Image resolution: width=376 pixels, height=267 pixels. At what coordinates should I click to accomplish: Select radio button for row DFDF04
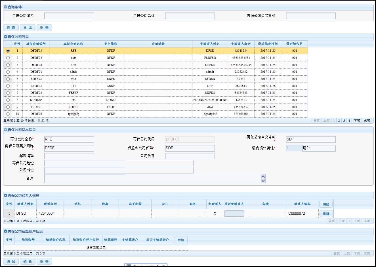coord(8,93)
